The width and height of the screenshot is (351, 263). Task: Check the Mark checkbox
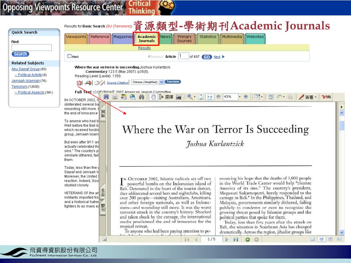[x=69, y=56]
